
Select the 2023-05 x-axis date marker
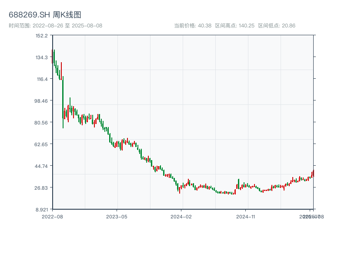click(x=117, y=216)
